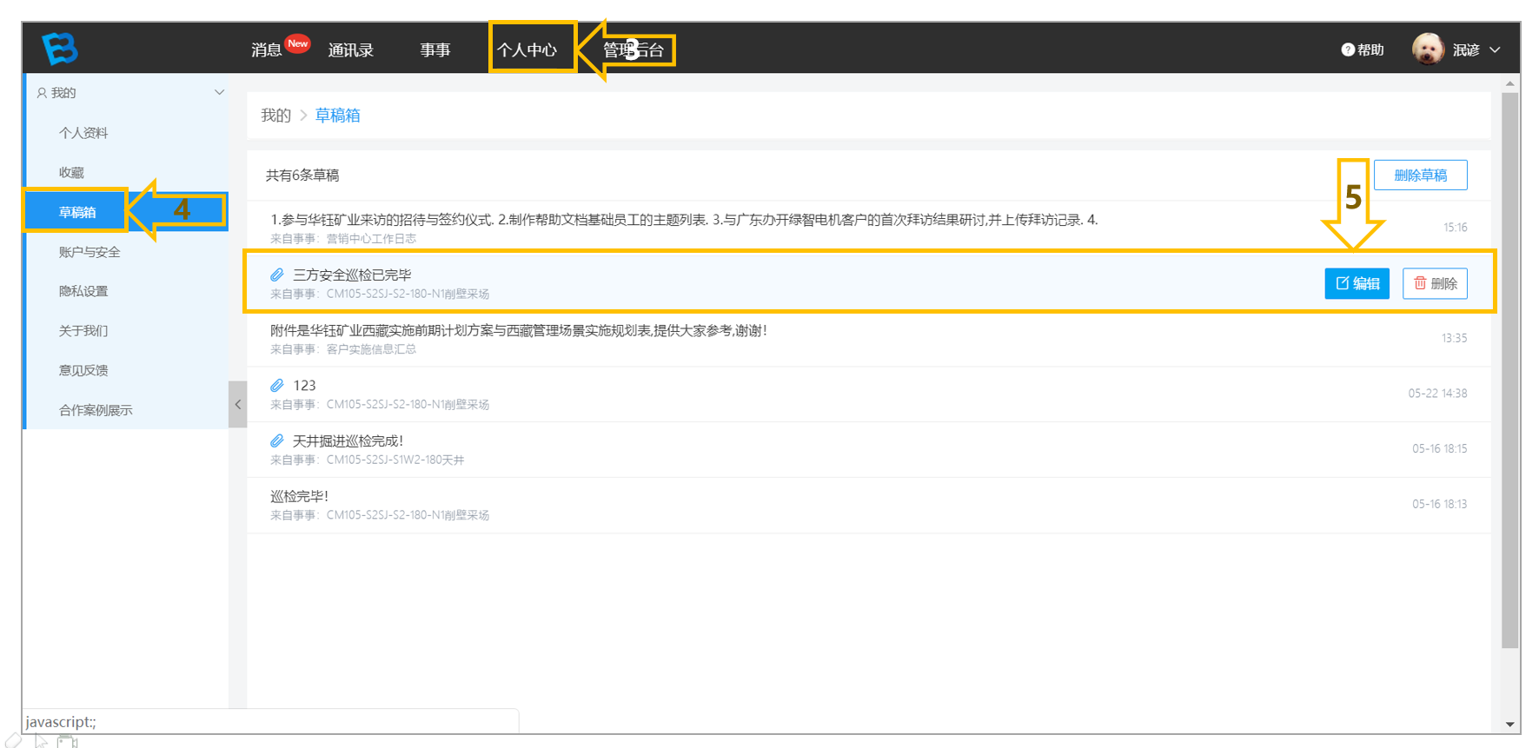
Task: Click paperclip icon on 天井掘进巡检完成 draft
Action: coord(277,440)
